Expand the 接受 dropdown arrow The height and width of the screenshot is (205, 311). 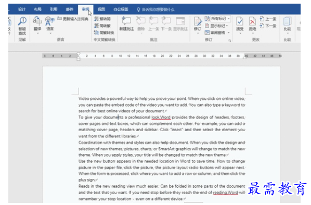point(240,33)
